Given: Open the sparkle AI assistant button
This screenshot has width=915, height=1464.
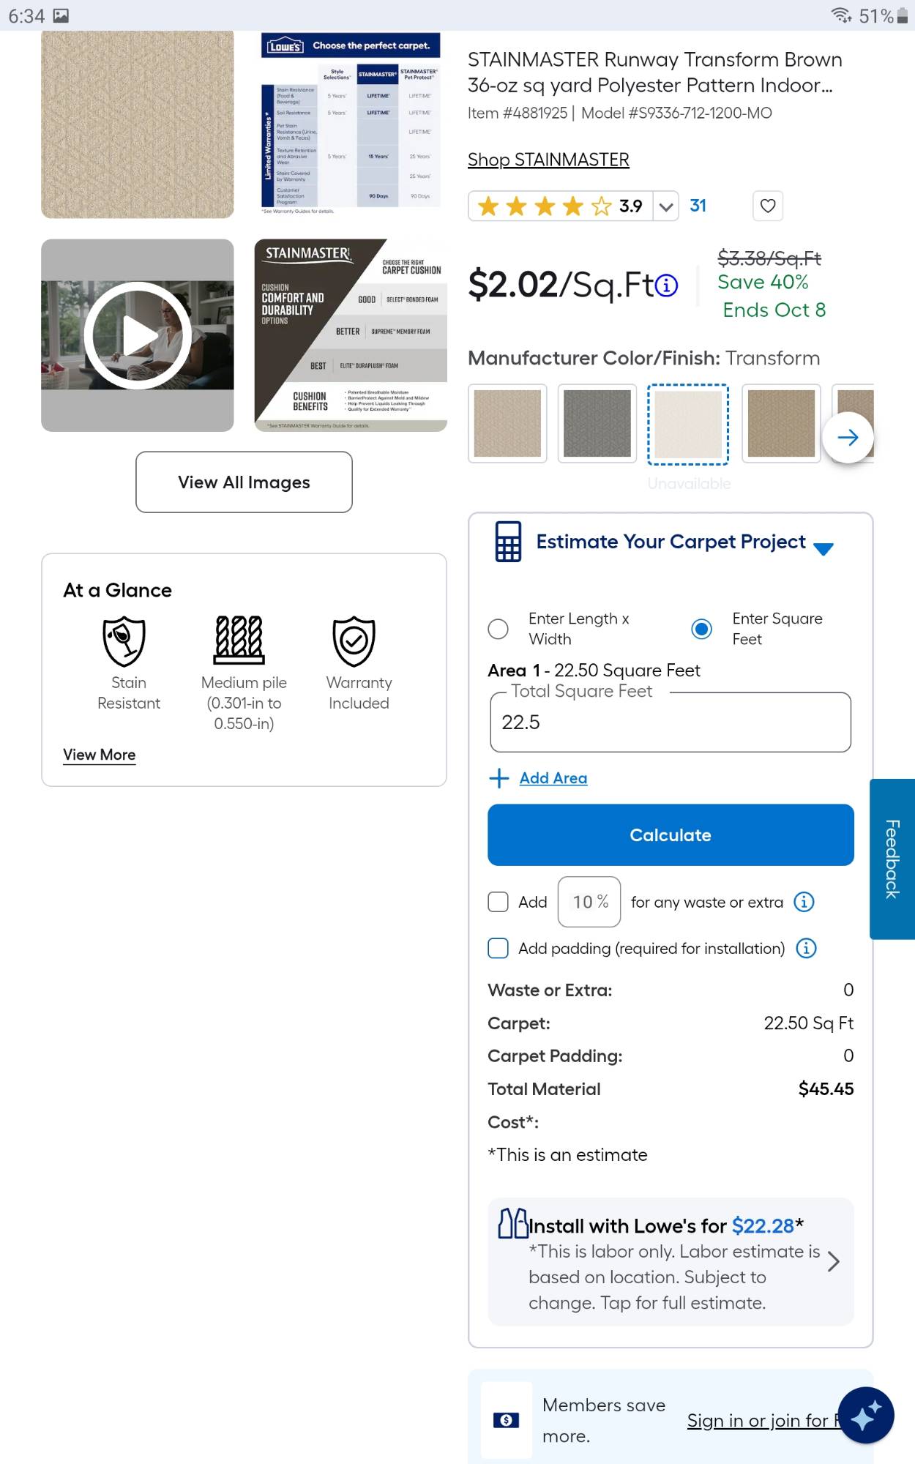Looking at the screenshot, I should coord(865,1416).
